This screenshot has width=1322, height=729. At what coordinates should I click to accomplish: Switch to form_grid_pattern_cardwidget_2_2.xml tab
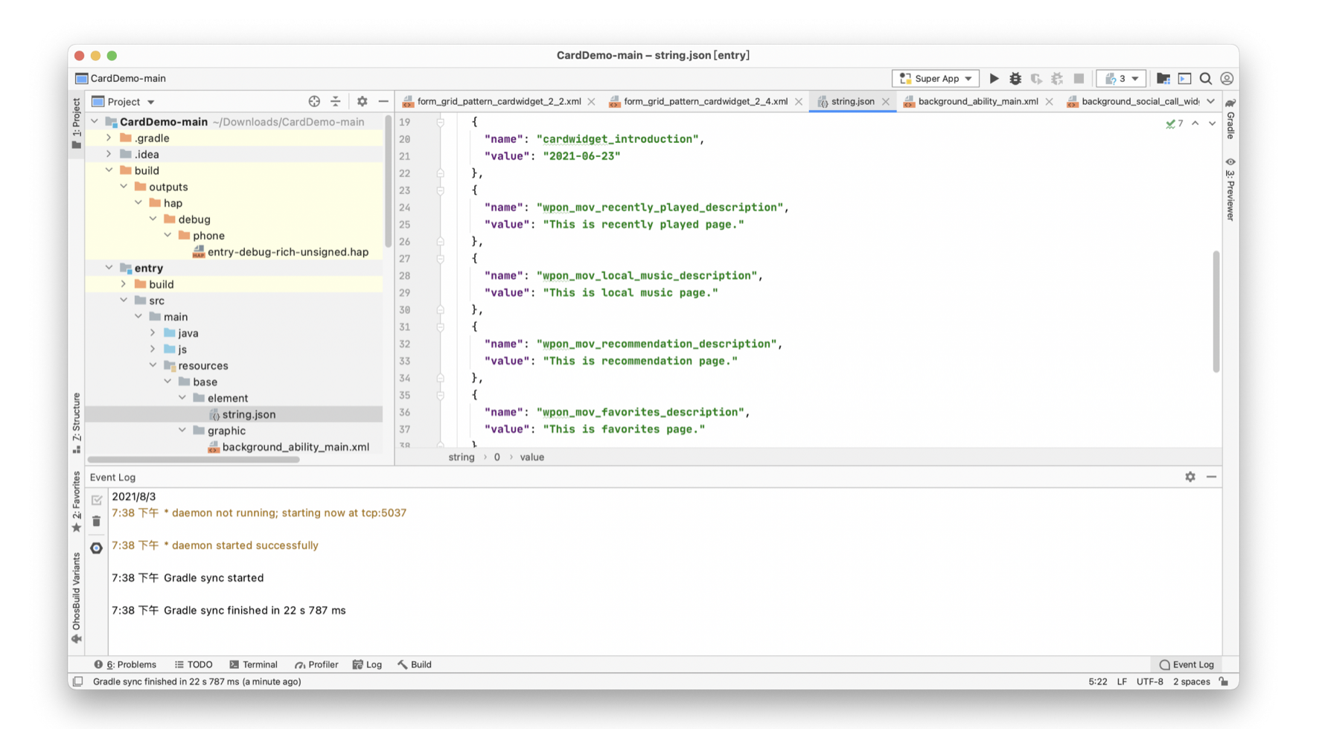[x=499, y=101]
